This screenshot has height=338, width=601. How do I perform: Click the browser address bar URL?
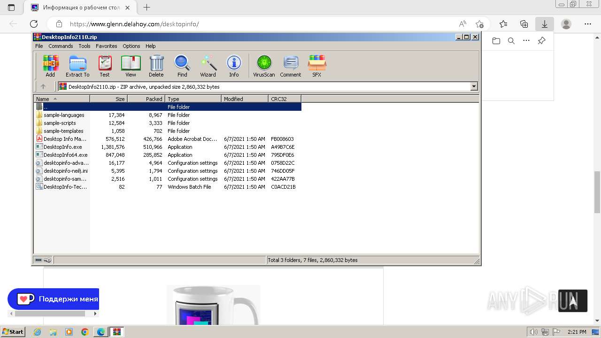(x=134, y=24)
